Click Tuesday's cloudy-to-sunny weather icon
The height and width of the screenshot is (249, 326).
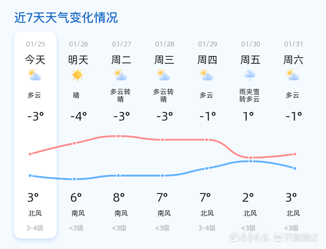click(120, 75)
